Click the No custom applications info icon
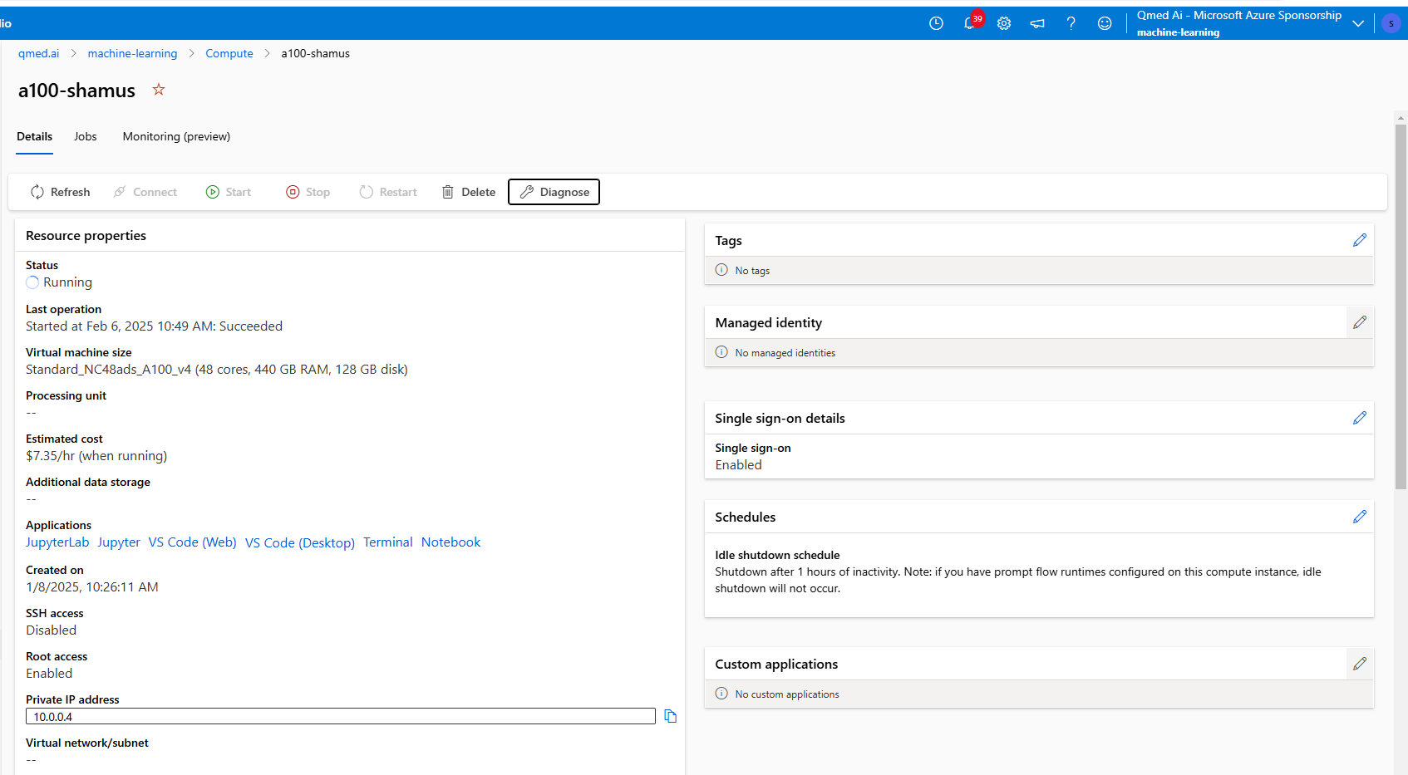Viewport: 1408px width, 775px height. point(721,694)
